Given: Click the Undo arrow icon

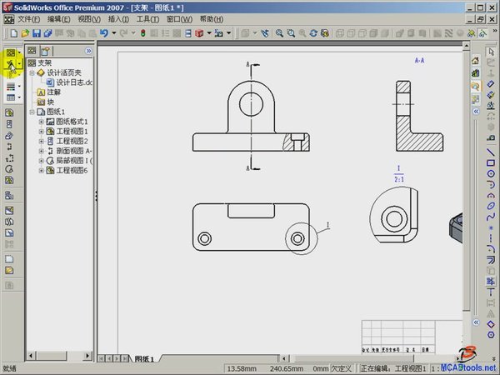Looking at the screenshot, I should point(103,33).
